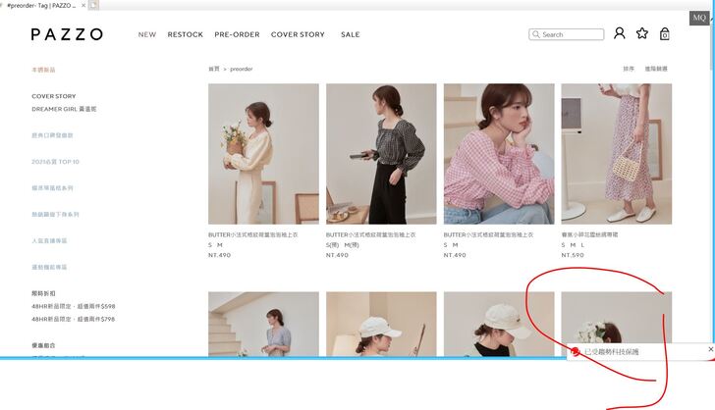Screen dimensions: 715x410
Task: Click the 本週新品 sidebar link
Action: [43, 70]
